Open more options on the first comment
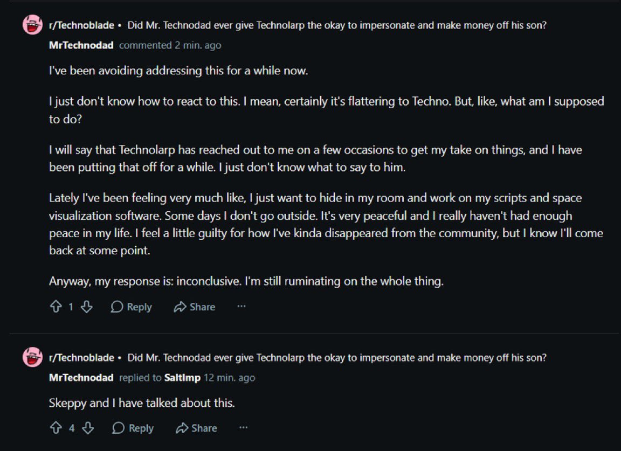621x451 pixels. 241,307
